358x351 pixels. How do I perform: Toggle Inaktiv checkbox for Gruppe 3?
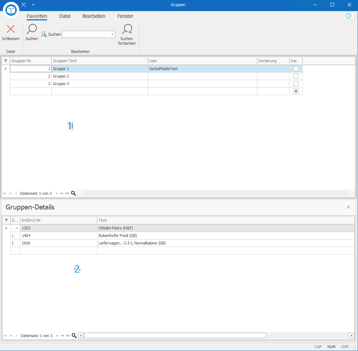(x=296, y=84)
